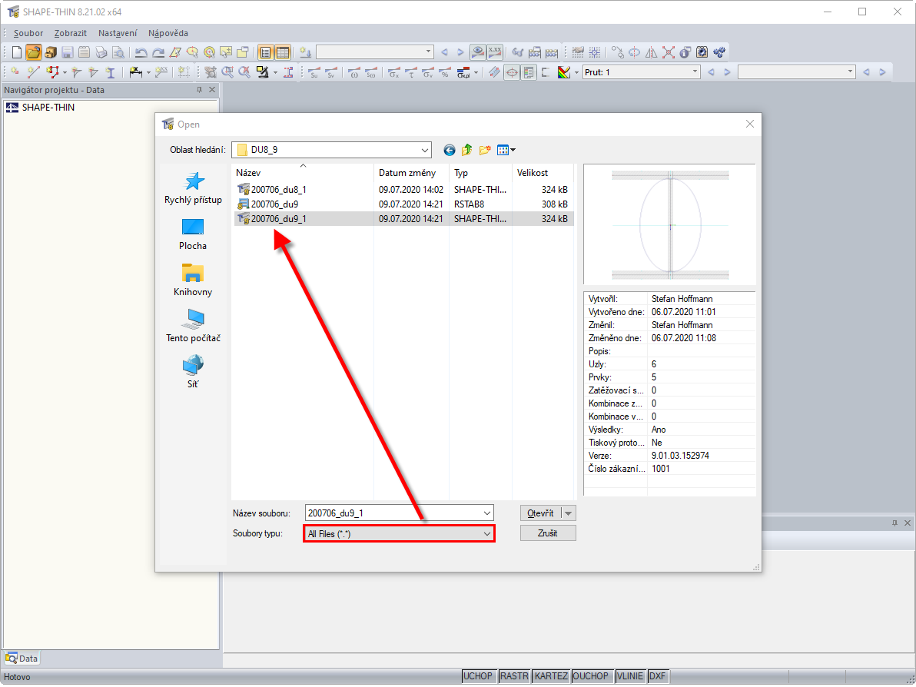
Task: Click the color rainbow display icon
Action: click(x=564, y=72)
